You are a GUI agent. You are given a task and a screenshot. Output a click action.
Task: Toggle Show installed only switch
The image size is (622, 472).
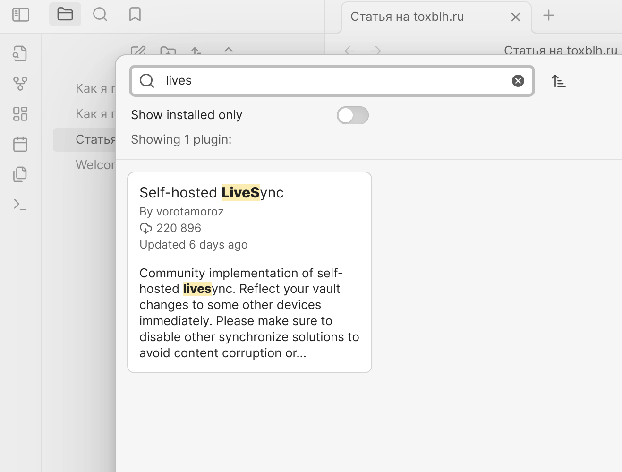click(x=353, y=115)
